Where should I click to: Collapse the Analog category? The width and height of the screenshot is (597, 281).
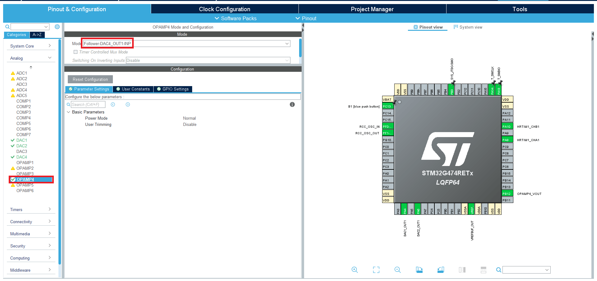(31, 58)
